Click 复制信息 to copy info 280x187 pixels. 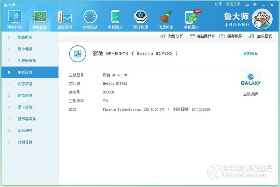pyautogui.click(x=250, y=54)
